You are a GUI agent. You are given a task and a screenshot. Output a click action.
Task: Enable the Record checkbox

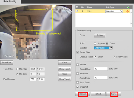click(x=78, y=65)
